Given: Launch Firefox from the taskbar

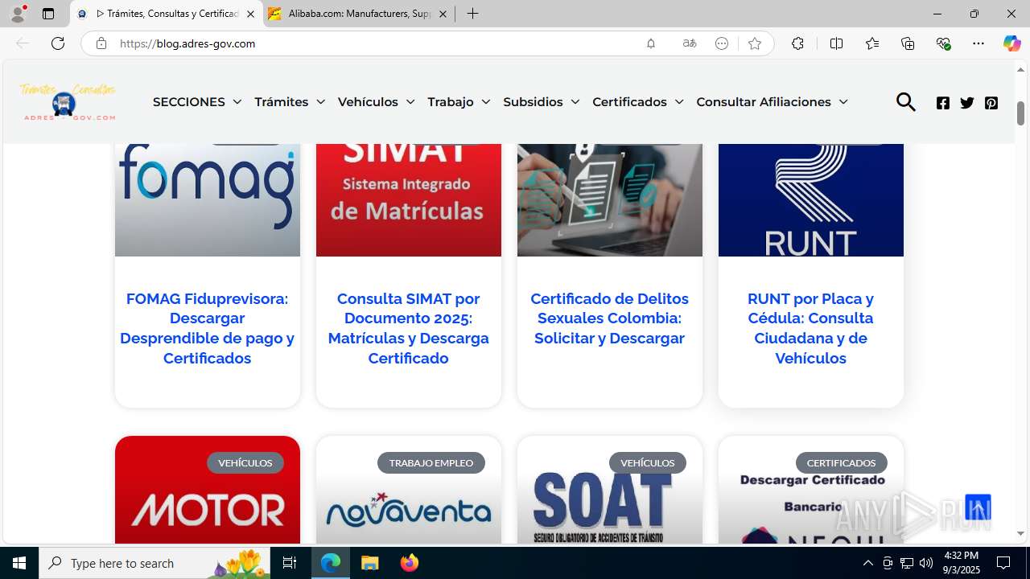Looking at the screenshot, I should point(410,563).
